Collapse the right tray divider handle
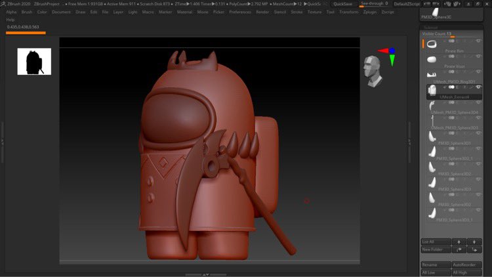This screenshot has width=492, height=277. [x=409, y=142]
